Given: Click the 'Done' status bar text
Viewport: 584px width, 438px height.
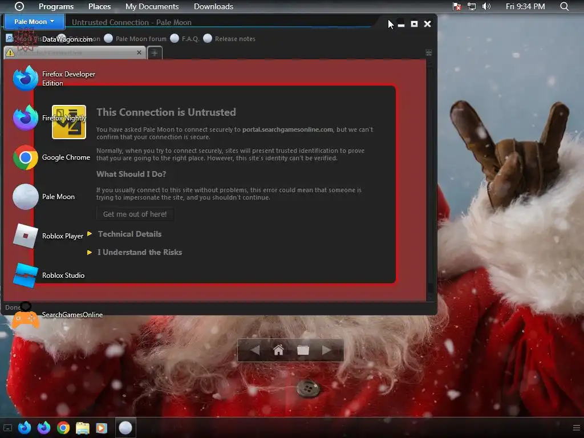Looking at the screenshot, I should [13, 307].
